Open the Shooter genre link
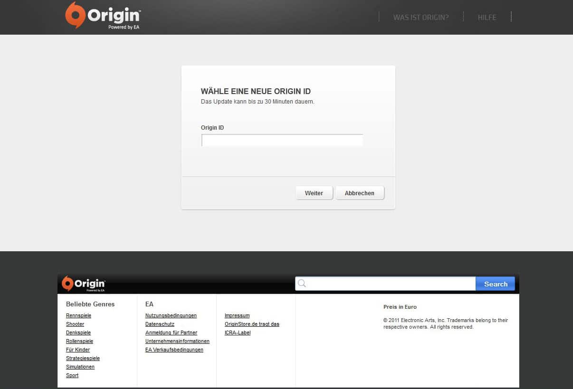Viewport: 573px width, 389px height. point(75,324)
